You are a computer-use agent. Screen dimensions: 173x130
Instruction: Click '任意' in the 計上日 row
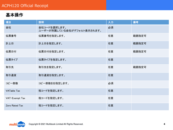(111, 43)
